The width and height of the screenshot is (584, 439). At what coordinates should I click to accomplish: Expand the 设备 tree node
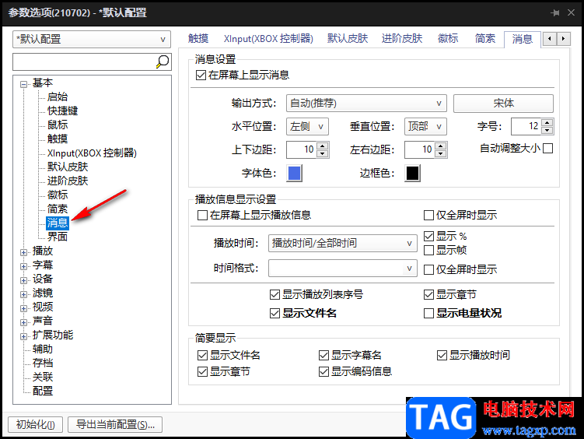click(x=24, y=280)
